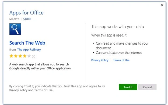Click the Search The Web magnifier icon
This screenshot has width=168, height=105.
(x=15, y=29)
